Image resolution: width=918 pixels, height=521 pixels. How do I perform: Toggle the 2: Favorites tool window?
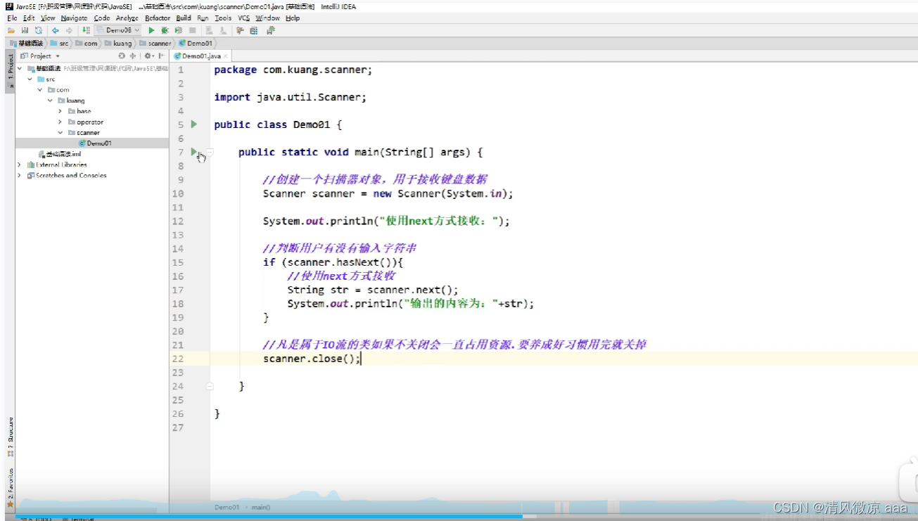pos(10,487)
